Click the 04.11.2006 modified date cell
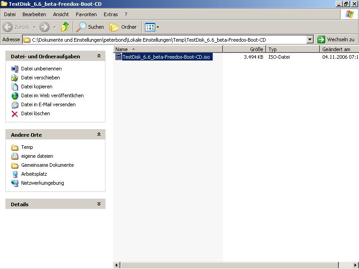 click(x=340, y=57)
